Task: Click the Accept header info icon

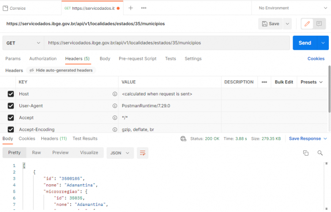Action: 115,118
